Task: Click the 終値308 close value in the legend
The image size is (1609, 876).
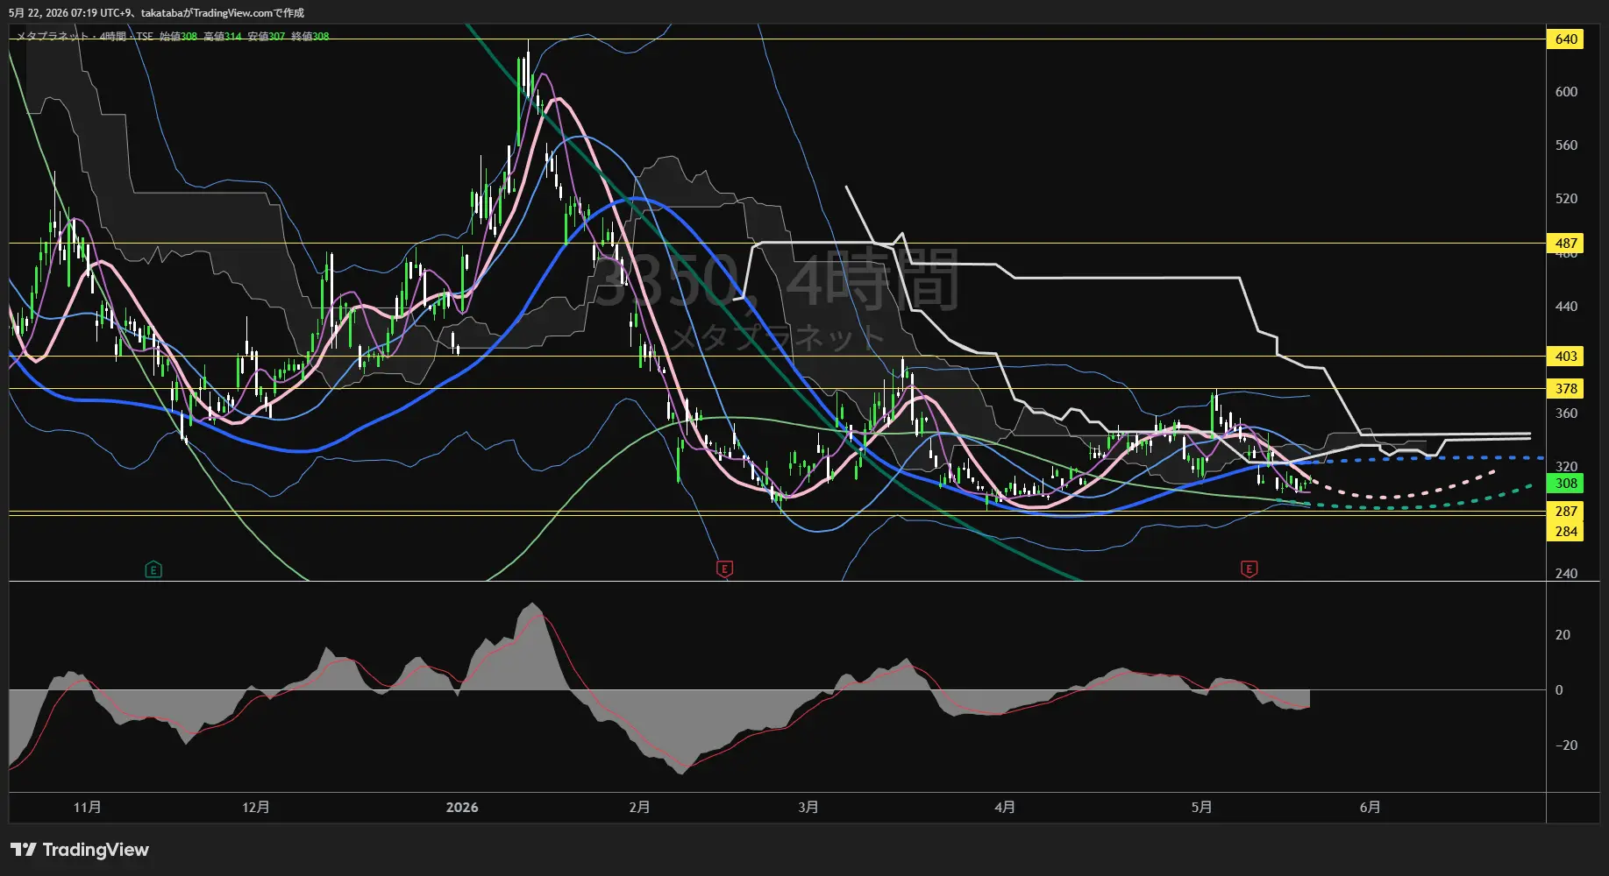Action: tap(310, 37)
